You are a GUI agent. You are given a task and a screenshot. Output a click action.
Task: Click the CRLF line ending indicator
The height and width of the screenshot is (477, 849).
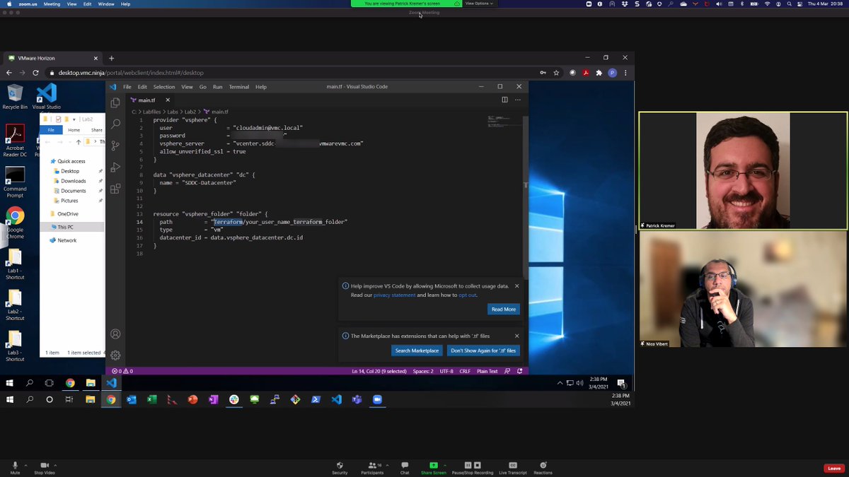pyautogui.click(x=465, y=371)
